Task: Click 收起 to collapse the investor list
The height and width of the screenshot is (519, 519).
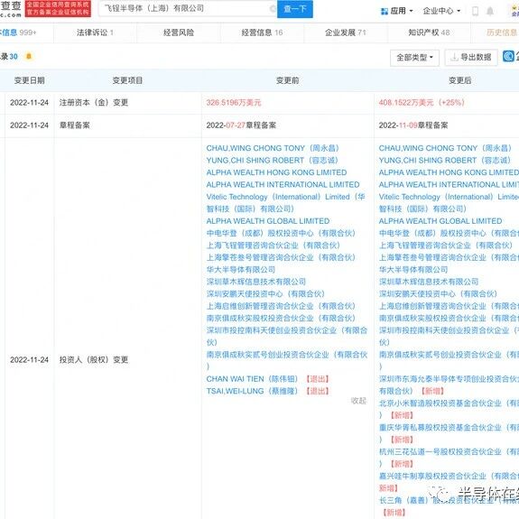Action: (358, 401)
